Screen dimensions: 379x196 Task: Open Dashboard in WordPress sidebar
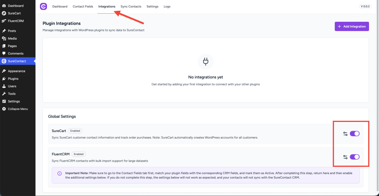[15, 6]
